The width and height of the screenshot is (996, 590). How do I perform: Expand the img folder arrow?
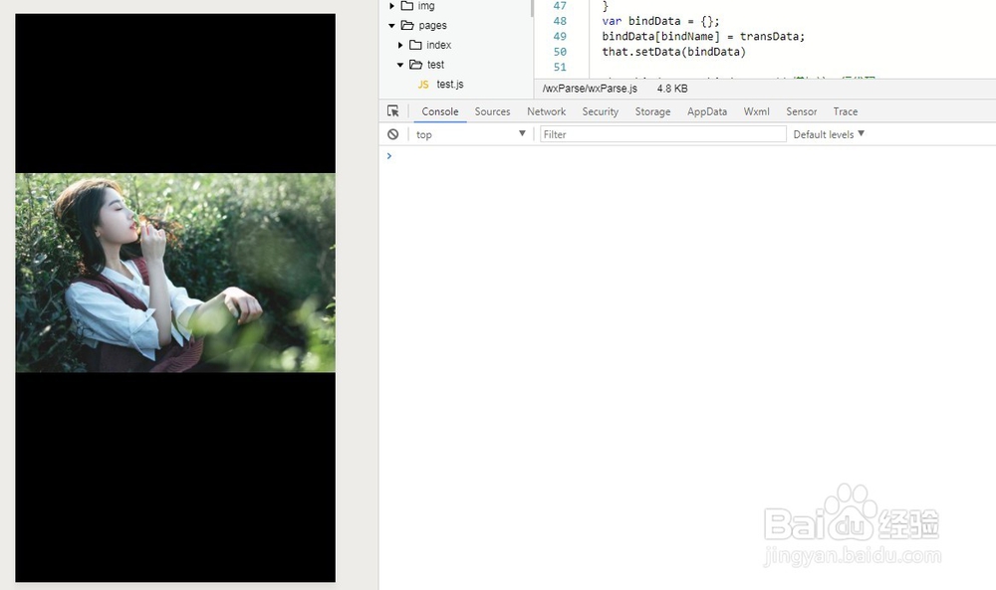click(391, 6)
